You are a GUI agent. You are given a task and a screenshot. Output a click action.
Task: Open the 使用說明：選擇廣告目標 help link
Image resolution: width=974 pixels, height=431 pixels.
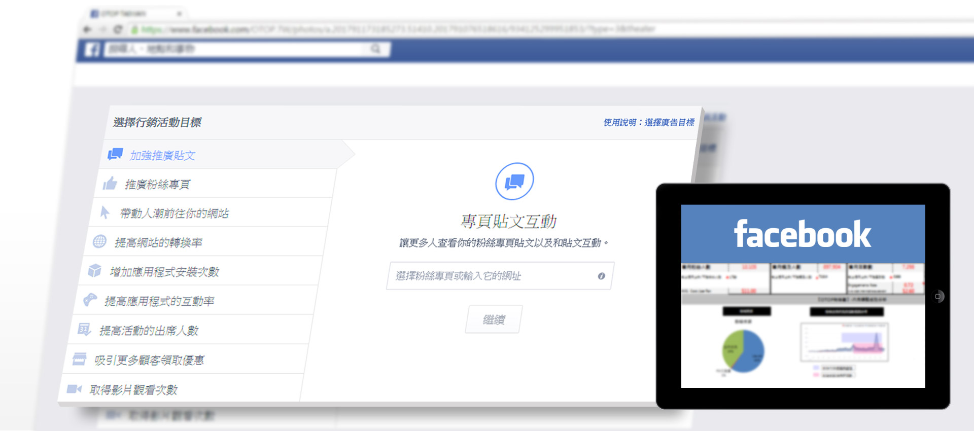(x=648, y=122)
